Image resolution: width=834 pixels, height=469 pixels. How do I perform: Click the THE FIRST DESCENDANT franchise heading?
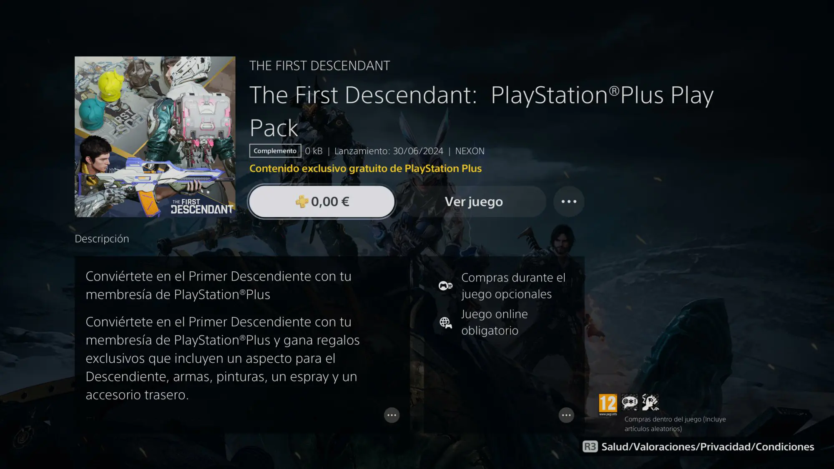319,65
